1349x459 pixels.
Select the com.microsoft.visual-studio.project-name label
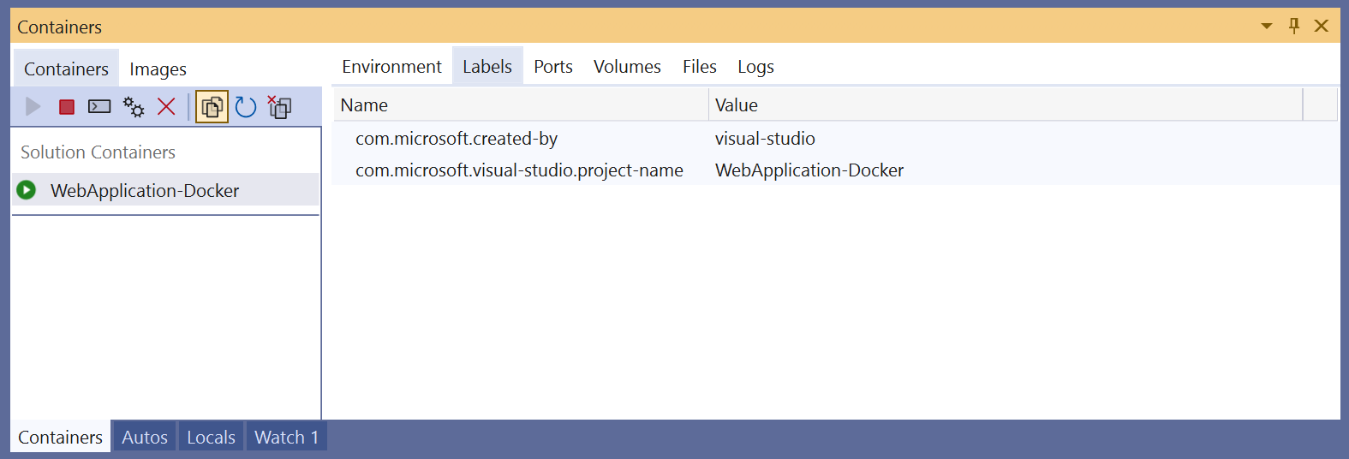(519, 170)
